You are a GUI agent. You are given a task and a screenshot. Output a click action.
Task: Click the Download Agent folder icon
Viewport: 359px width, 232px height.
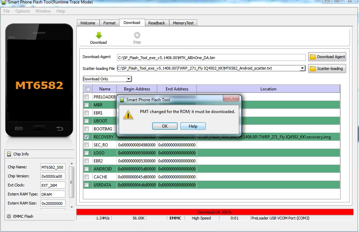pos(313,57)
